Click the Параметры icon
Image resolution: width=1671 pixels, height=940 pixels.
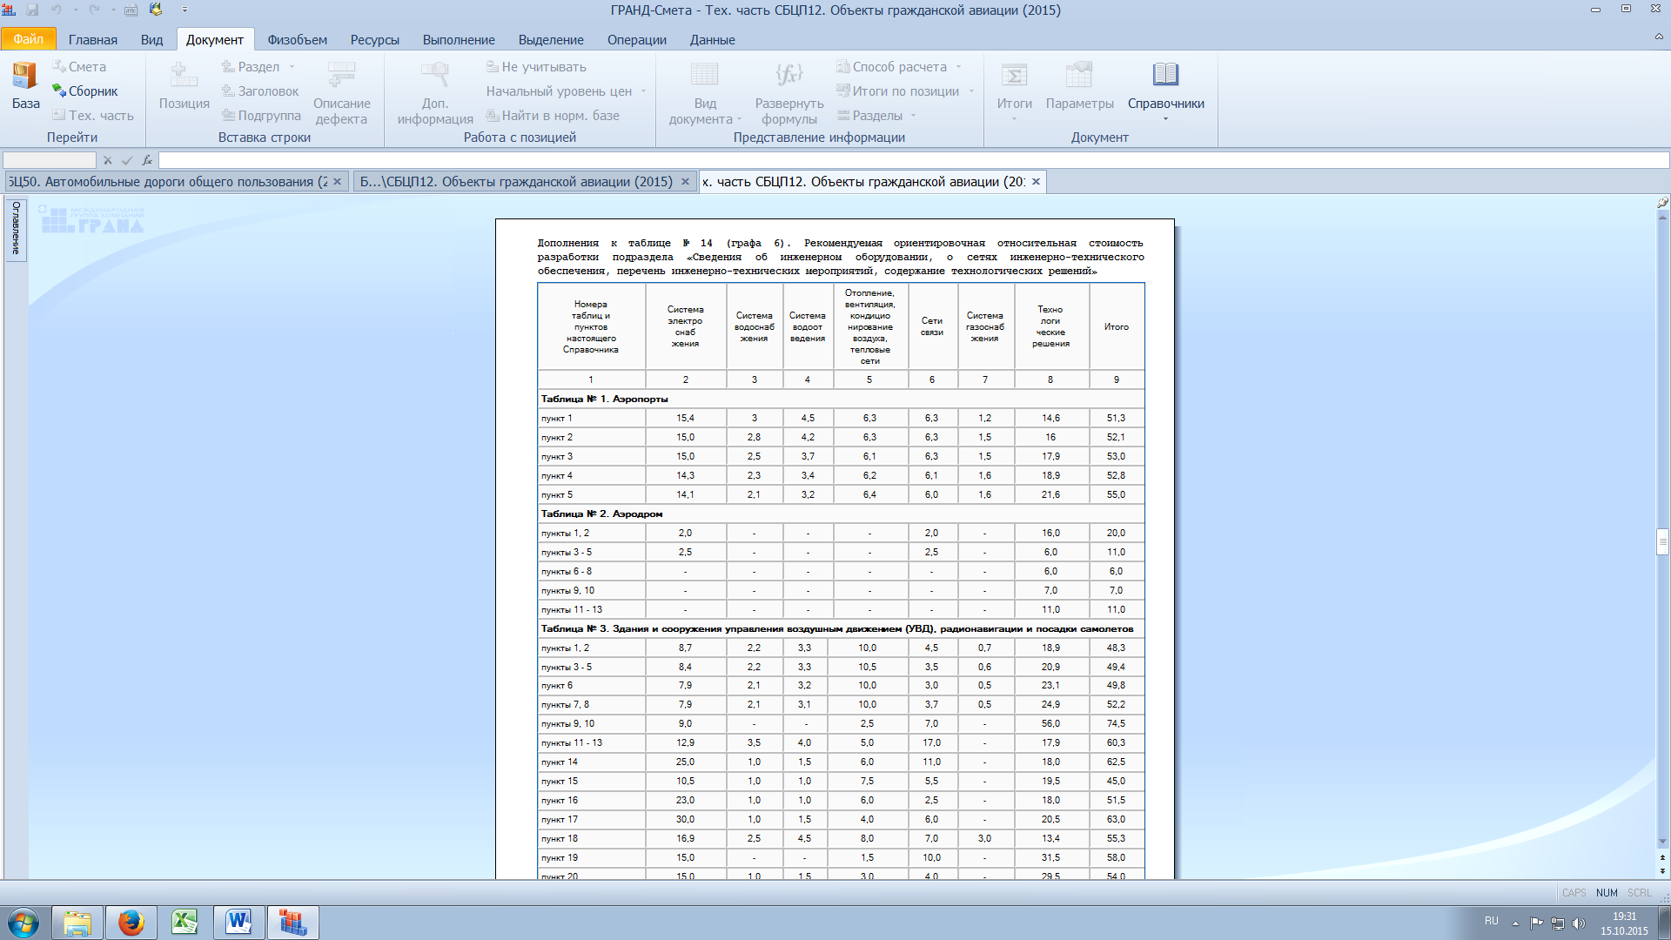click(x=1079, y=75)
